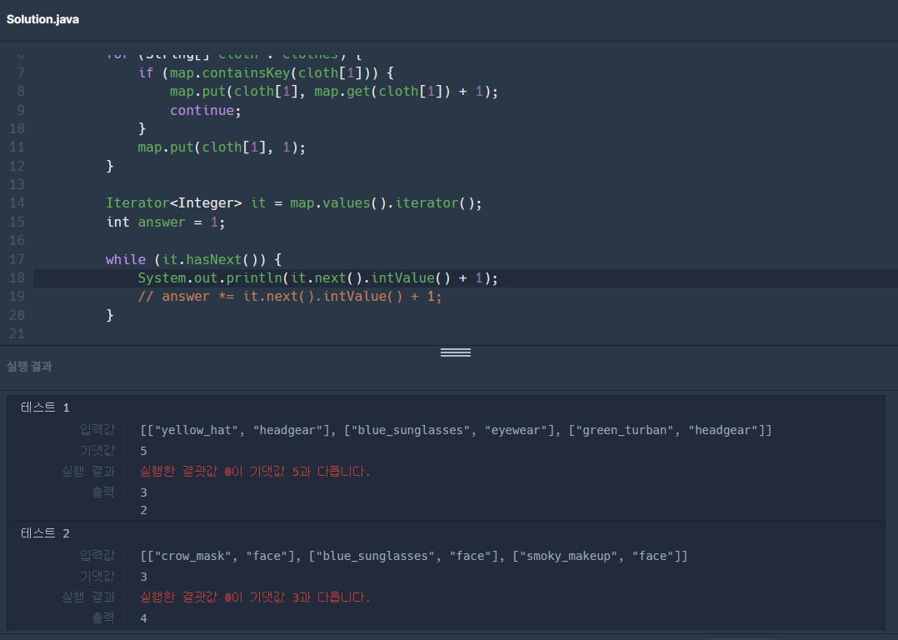
Task: Click the continue; statement
Action: point(206,110)
